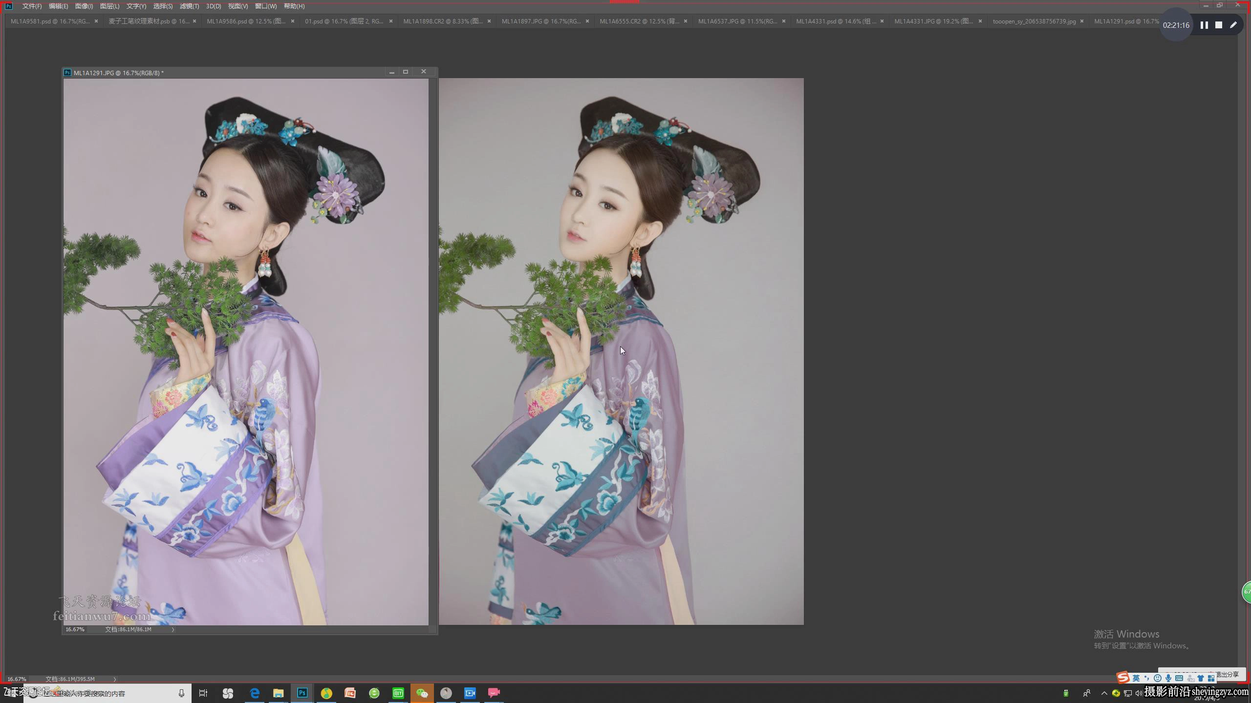Switch to the ML1A6537.JPG document tab

click(x=737, y=21)
